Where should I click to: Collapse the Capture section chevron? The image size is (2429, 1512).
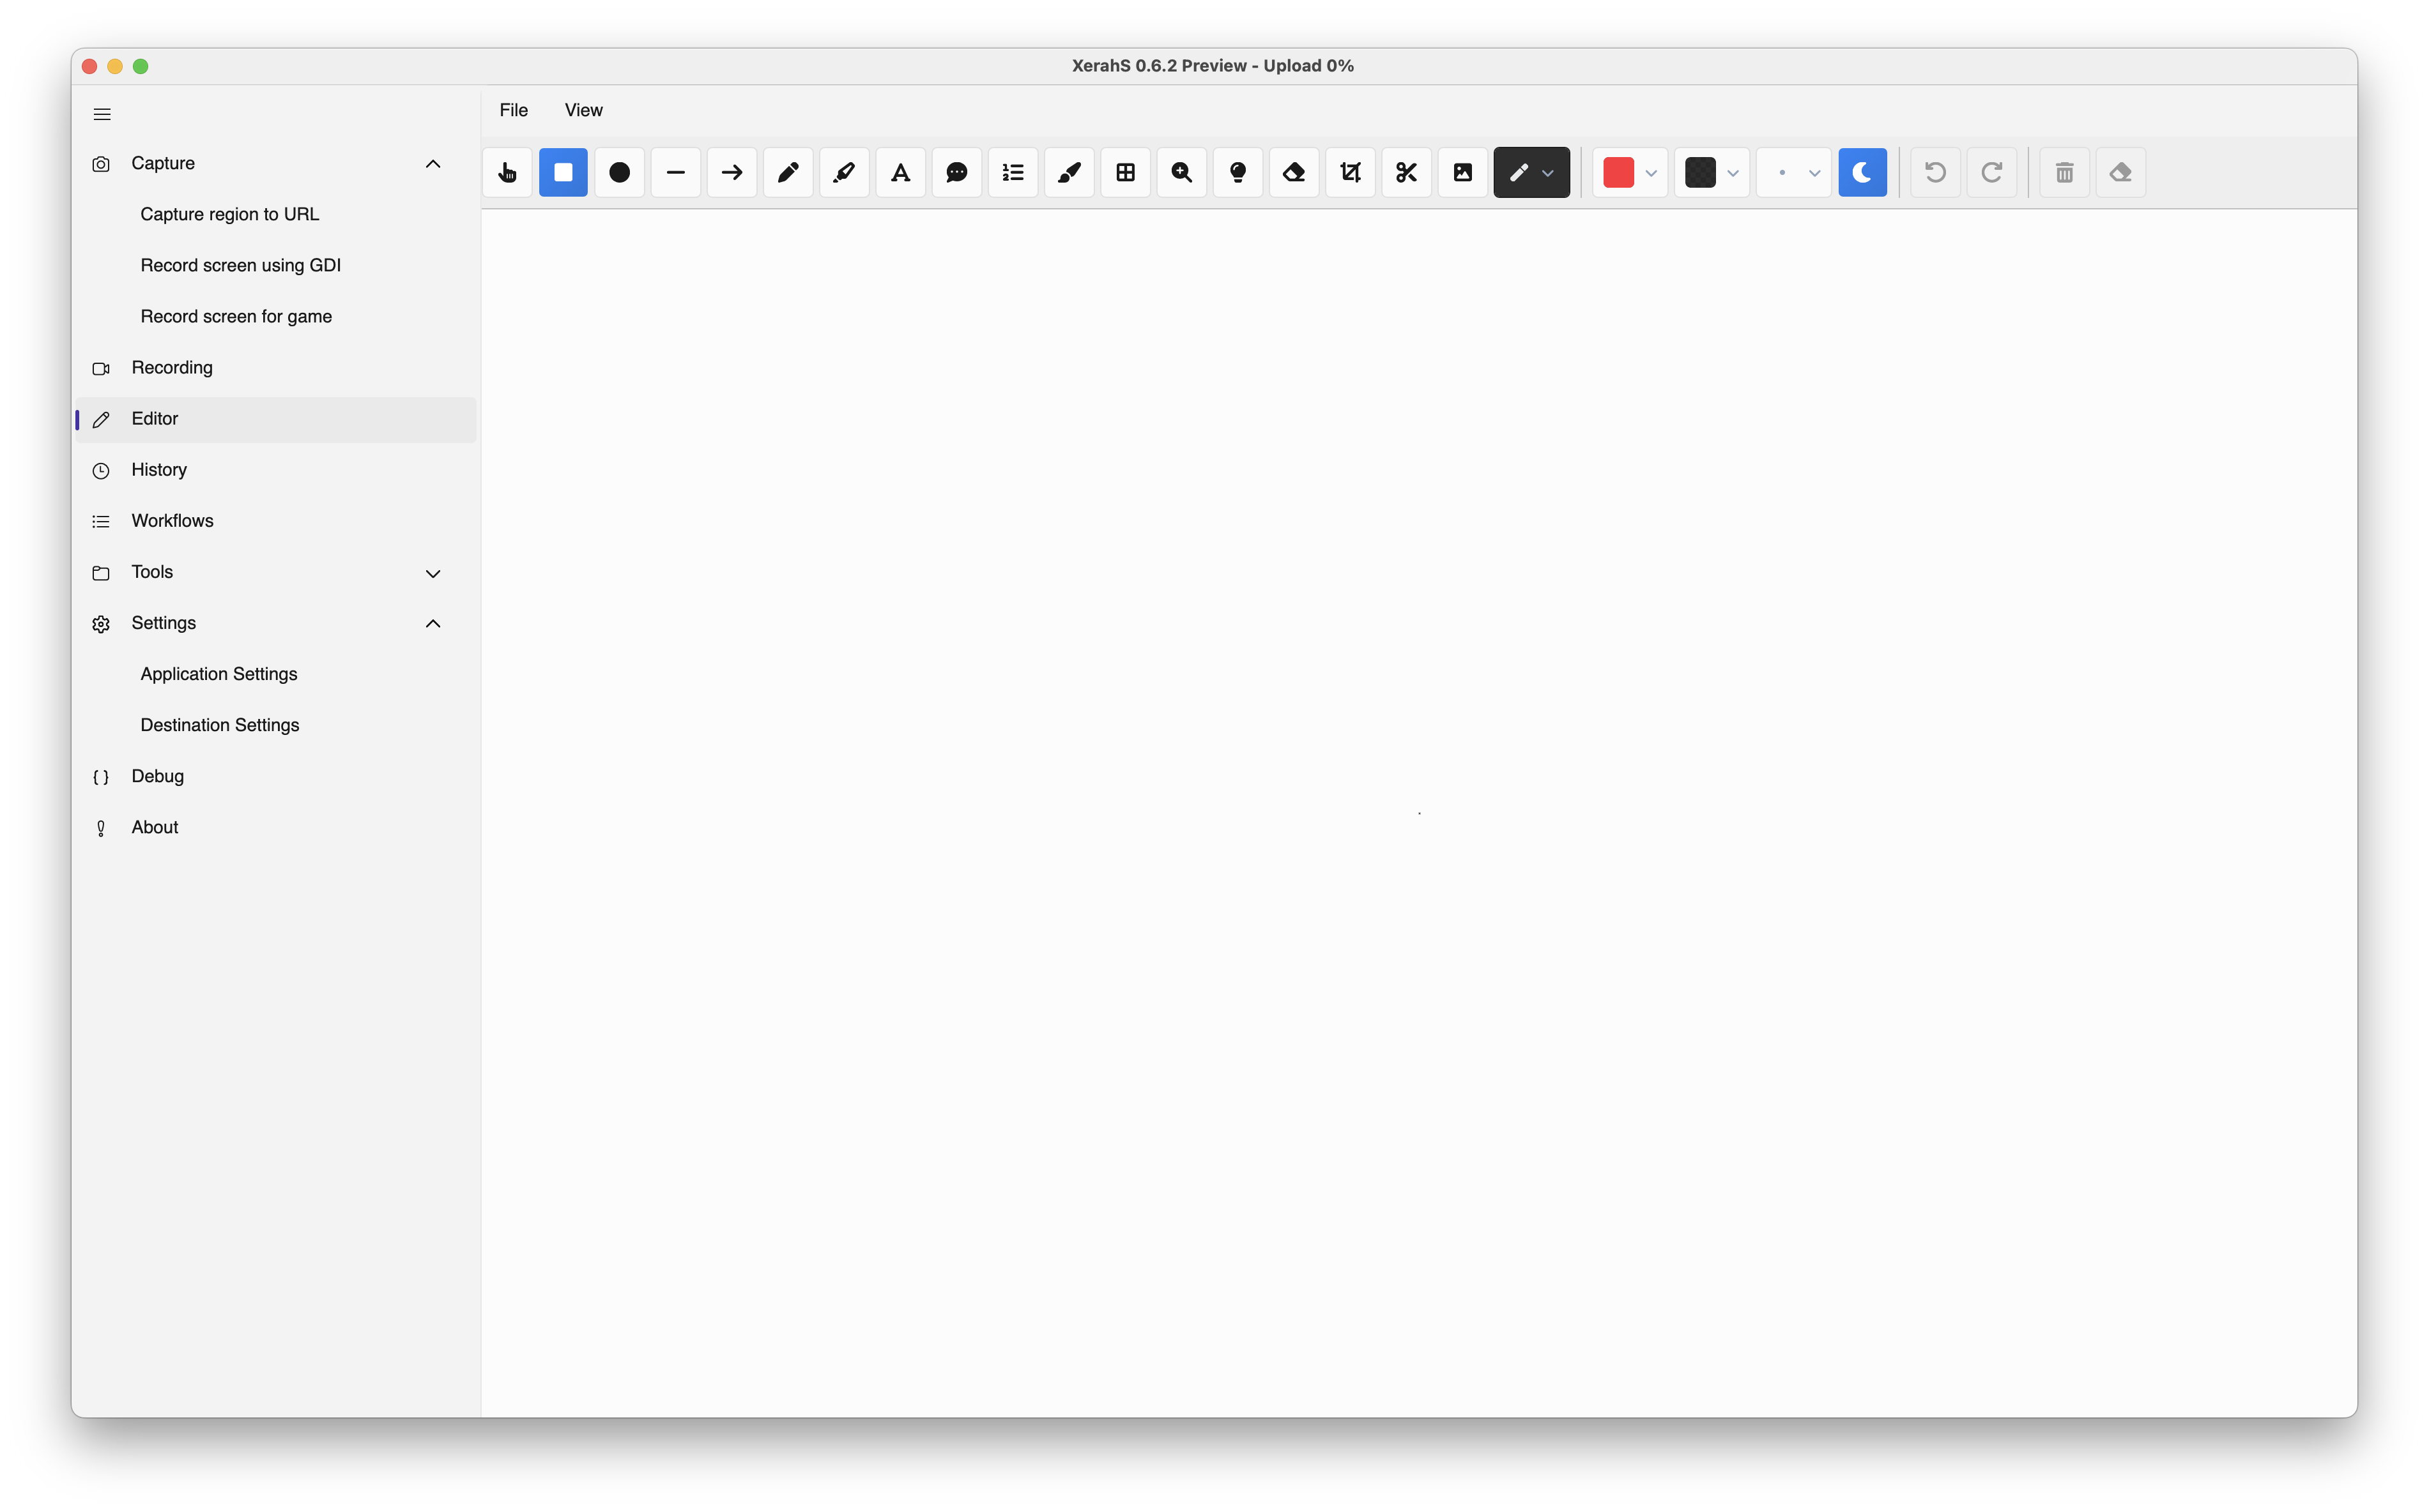pyautogui.click(x=433, y=164)
